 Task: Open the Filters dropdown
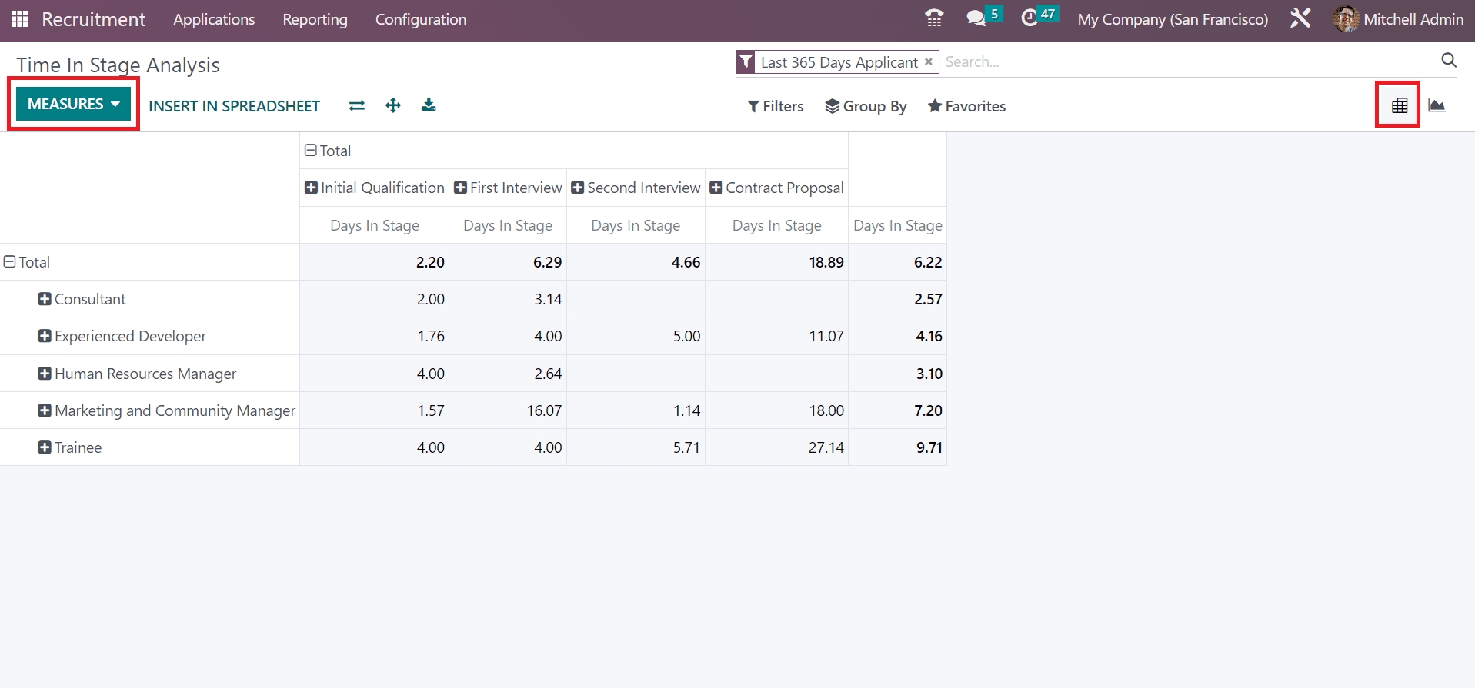(x=776, y=106)
